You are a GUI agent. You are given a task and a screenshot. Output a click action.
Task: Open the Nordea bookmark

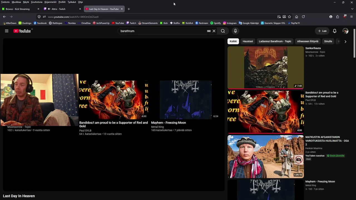tap(70, 23)
